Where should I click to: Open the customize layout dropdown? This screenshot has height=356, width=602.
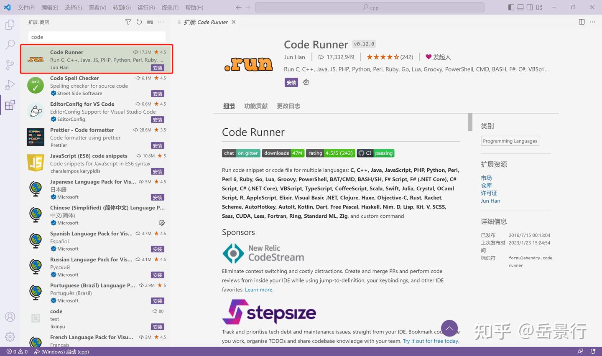(539, 7)
